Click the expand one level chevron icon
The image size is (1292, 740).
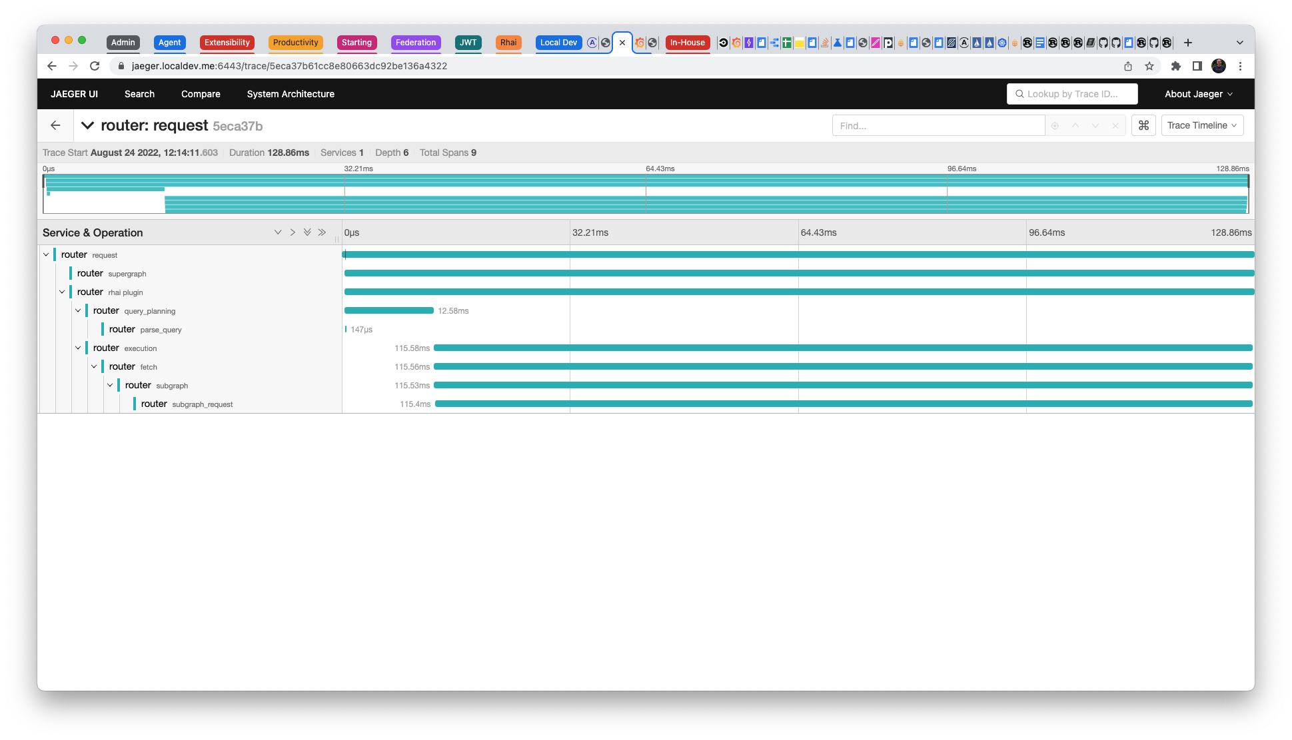coord(278,232)
